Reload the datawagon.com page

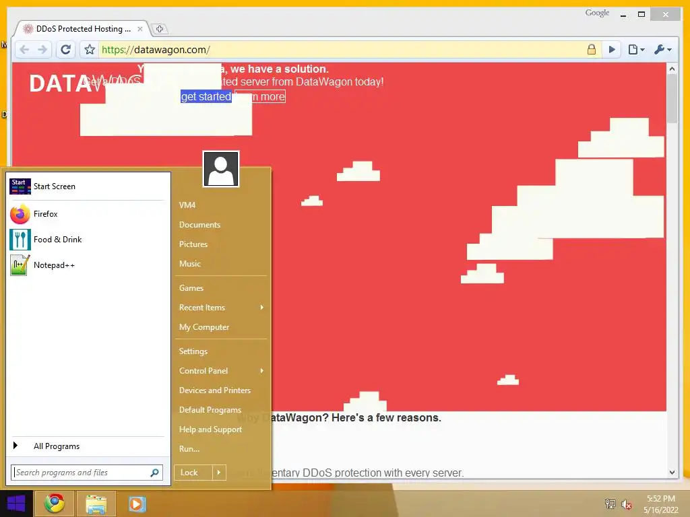[x=66, y=50]
